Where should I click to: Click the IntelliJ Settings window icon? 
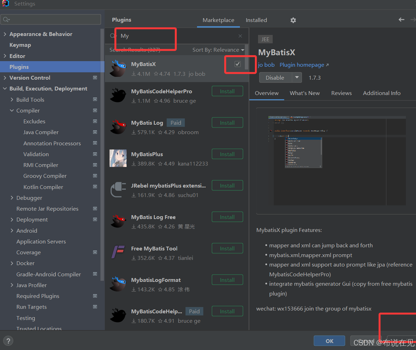(6, 3)
